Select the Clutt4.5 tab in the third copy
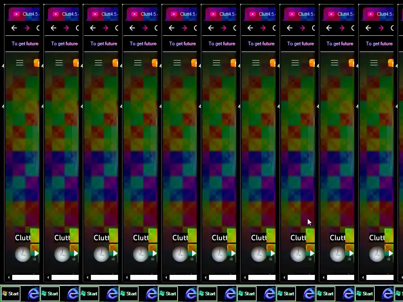 103,14
